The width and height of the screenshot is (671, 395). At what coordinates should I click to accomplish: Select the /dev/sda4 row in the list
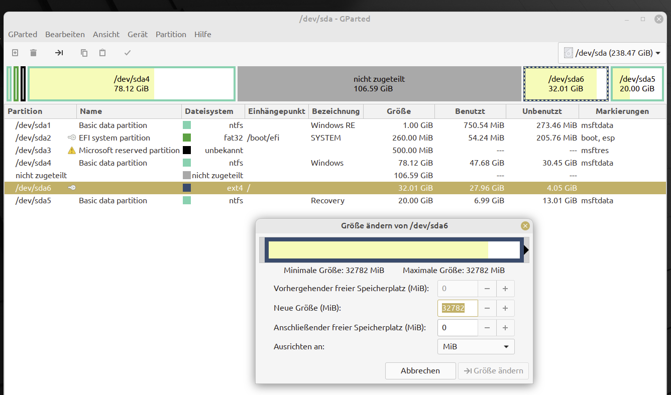(x=335, y=163)
